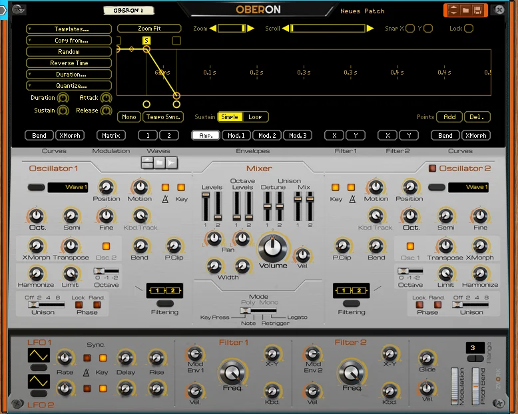Click the Tempo Sync. button
518x414 pixels.
click(x=163, y=117)
